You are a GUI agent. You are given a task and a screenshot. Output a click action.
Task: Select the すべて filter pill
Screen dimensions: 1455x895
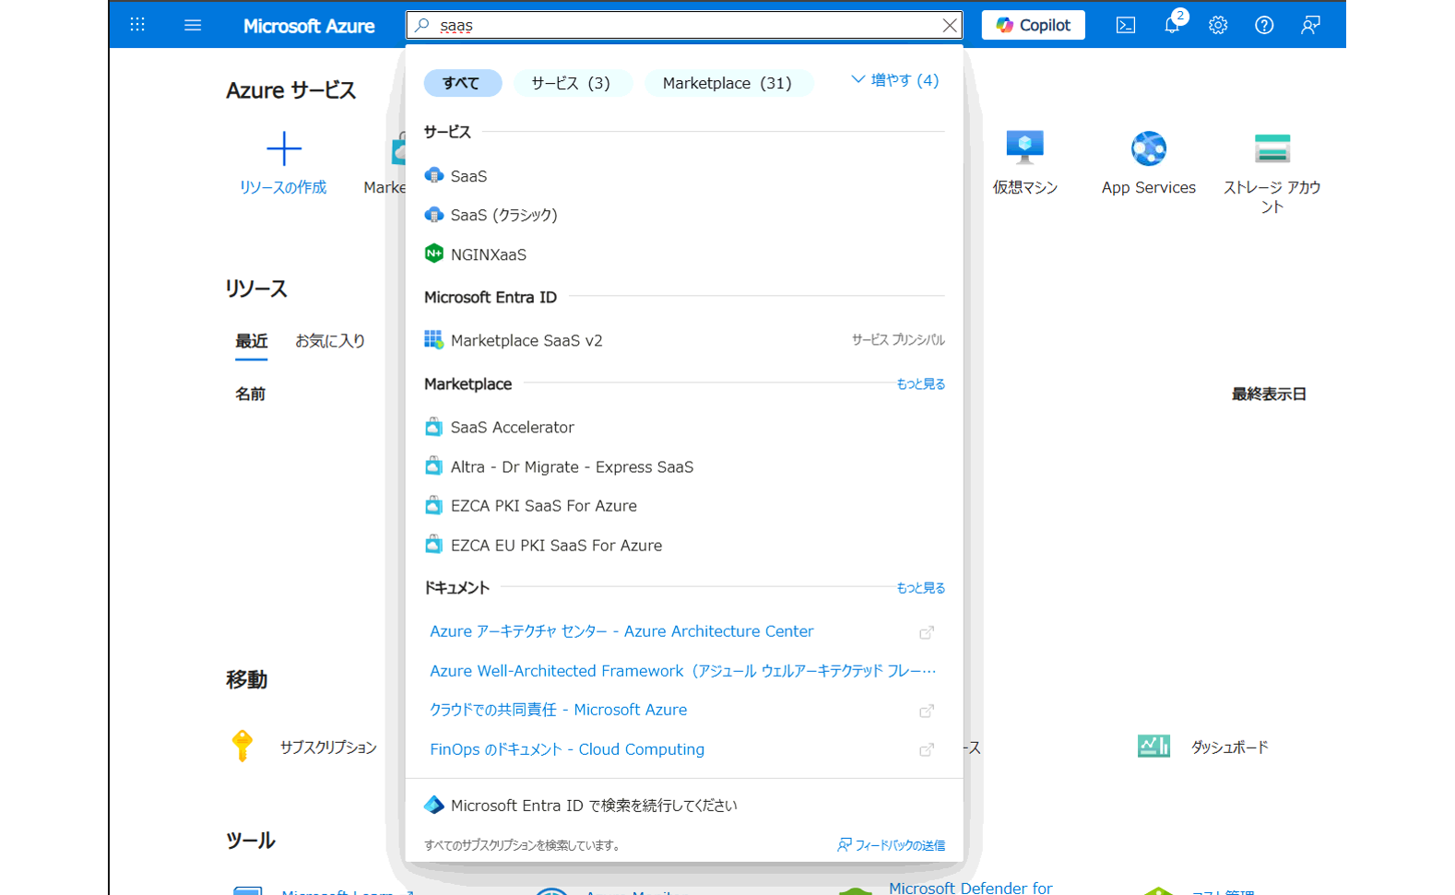462,83
